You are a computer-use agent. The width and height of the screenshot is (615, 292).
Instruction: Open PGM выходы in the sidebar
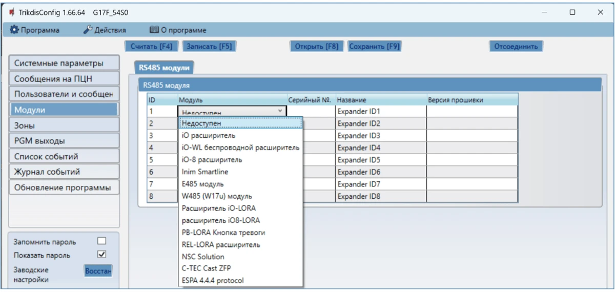tap(63, 141)
